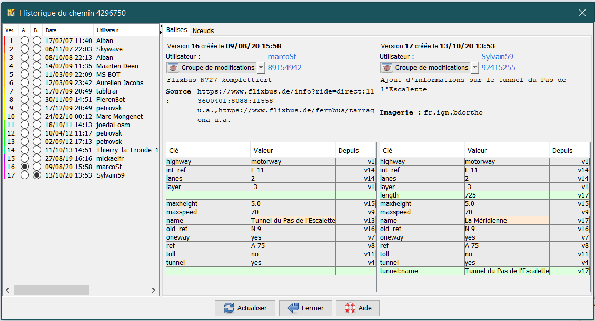Open dropdown arrow beside version 17 Groupe de modifications
This screenshot has height=321, width=595.
pos(474,68)
